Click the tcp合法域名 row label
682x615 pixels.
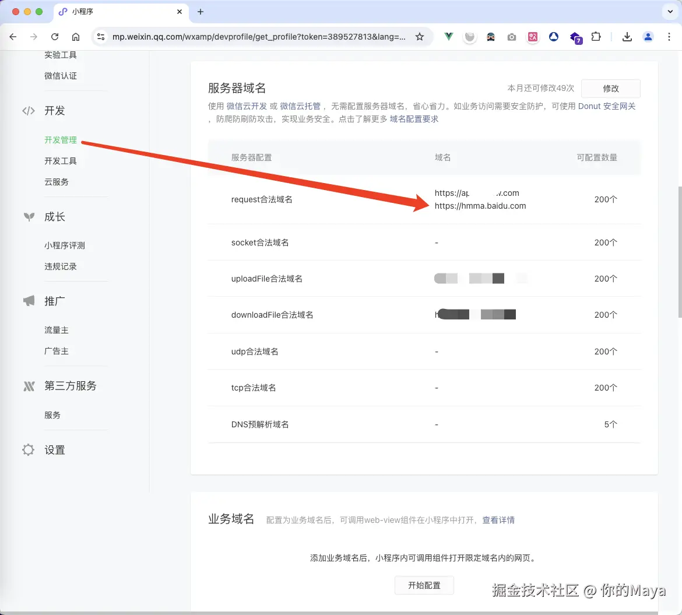click(254, 388)
